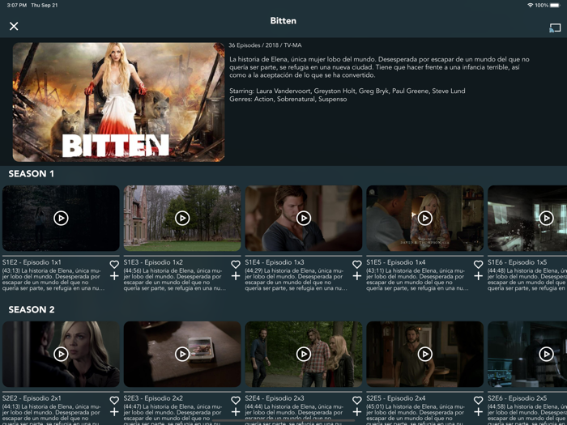This screenshot has height=425, width=567.
Task: Play episode S1E2 - Episodio 1x1
Action: [x=61, y=218]
